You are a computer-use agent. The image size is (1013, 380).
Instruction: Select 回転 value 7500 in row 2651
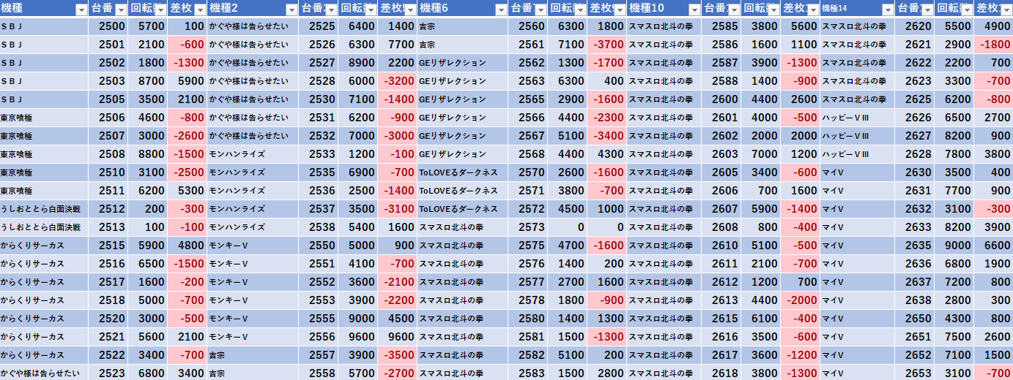pos(955,336)
